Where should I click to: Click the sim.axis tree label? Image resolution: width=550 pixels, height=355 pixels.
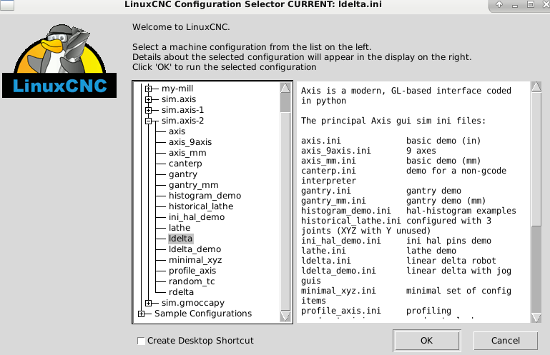[x=179, y=99]
